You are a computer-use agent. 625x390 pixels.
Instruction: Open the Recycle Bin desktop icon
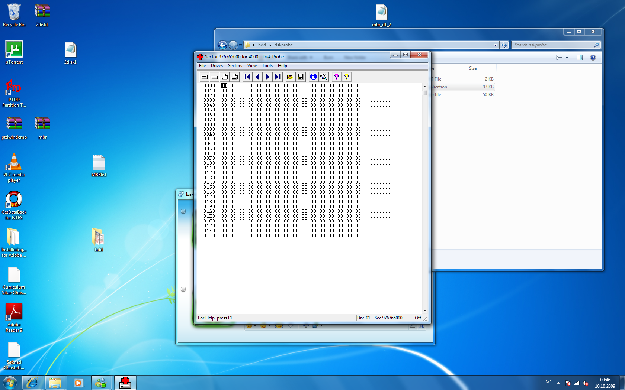pos(14,15)
